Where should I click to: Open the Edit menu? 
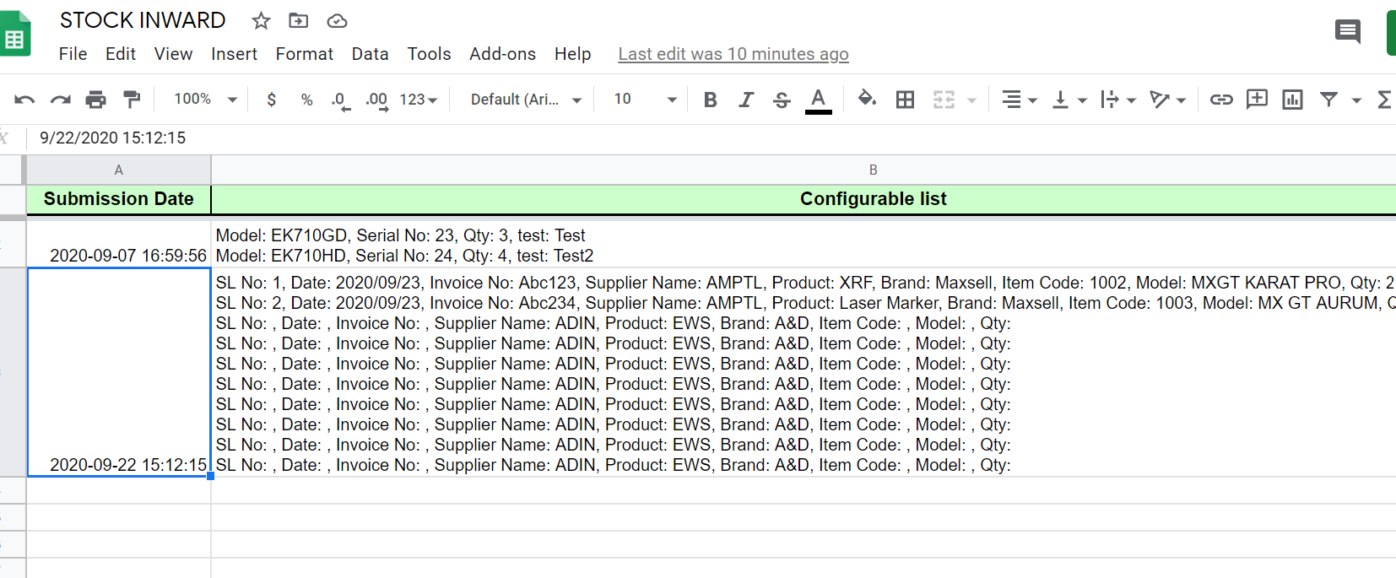(x=121, y=54)
